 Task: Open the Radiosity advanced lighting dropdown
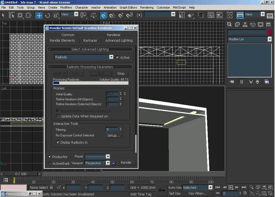click(111, 57)
